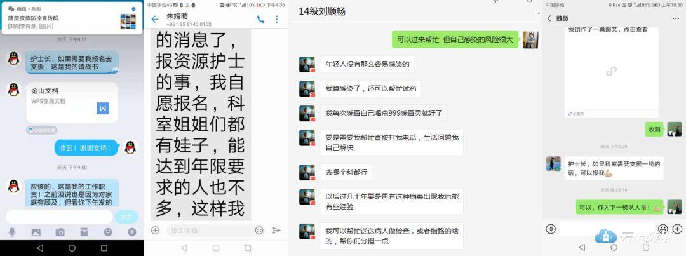Tap the blue 发送 send button

(126, 217)
